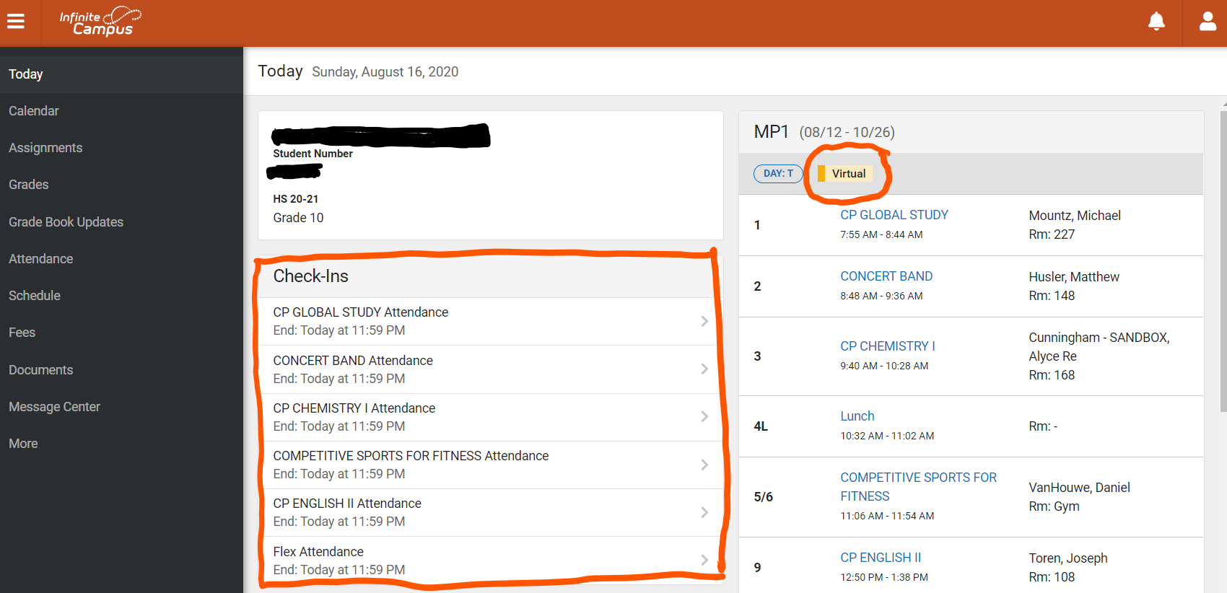Click the Infinite Campus logo
1227x593 pixels.
(x=100, y=22)
